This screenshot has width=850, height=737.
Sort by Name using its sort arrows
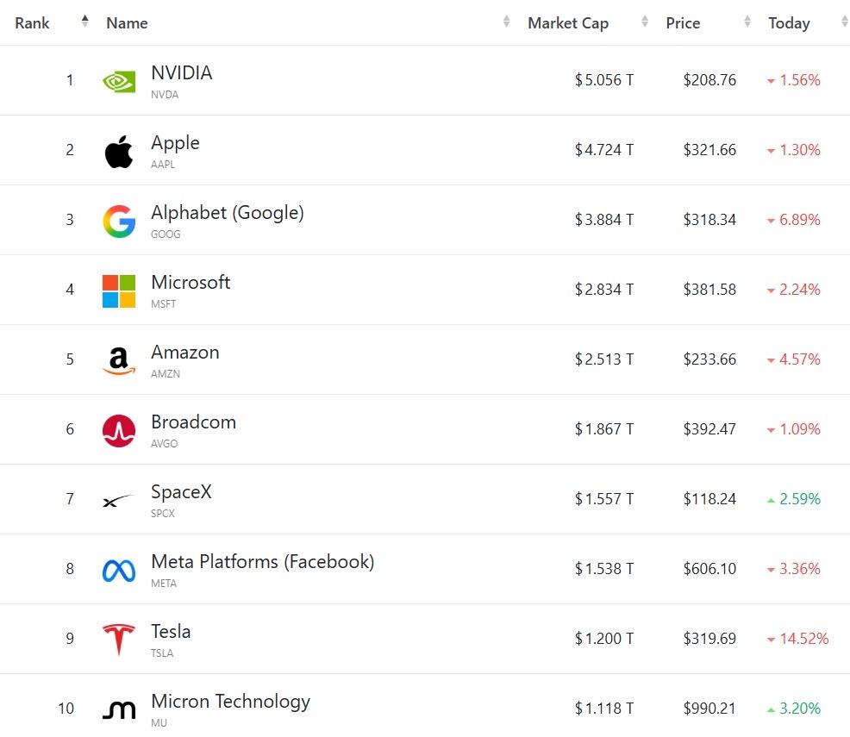pos(506,22)
